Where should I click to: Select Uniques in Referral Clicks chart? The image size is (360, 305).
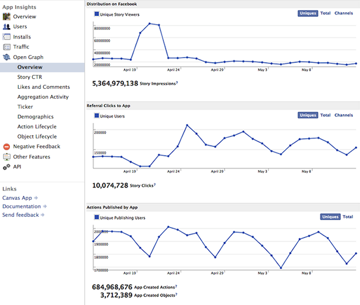pyautogui.click(x=307, y=115)
